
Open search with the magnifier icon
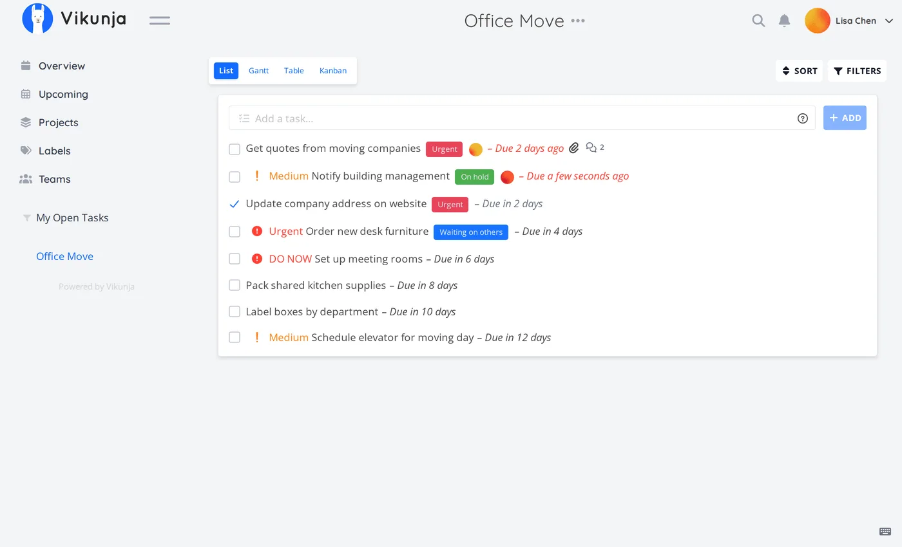pyautogui.click(x=758, y=21)
